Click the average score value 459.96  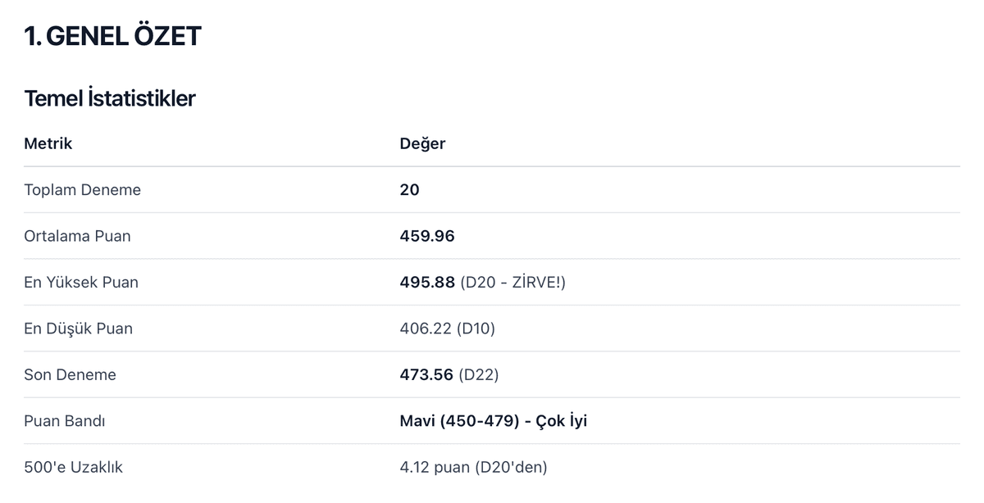pos(427,237)
